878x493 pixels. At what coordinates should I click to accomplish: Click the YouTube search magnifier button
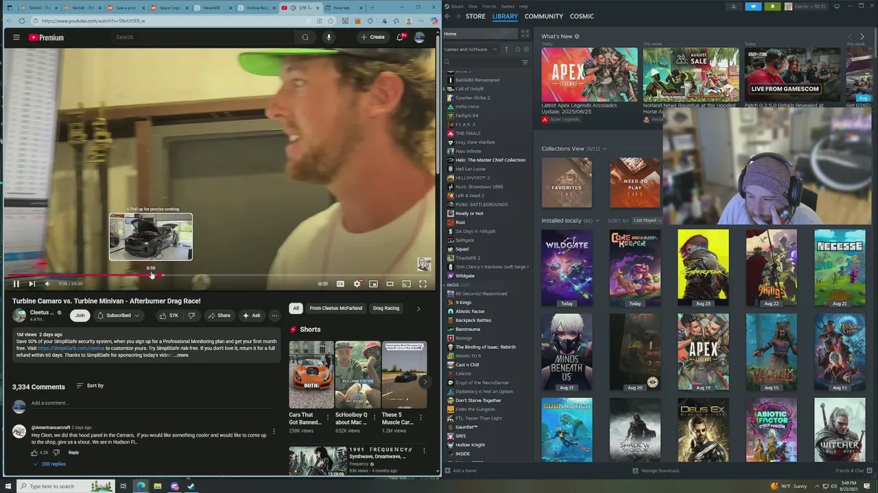pyautogui.click(x=305, y=37)
